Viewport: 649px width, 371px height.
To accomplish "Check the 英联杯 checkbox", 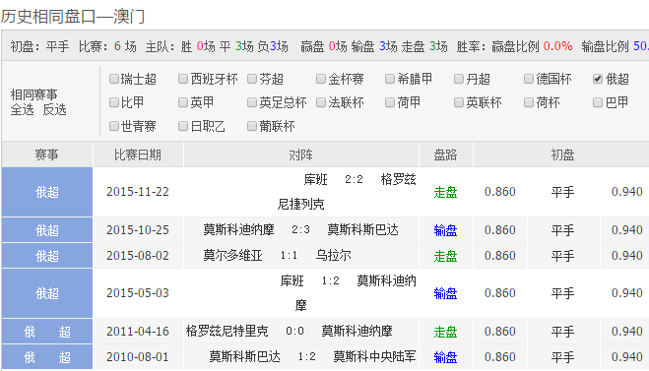I will point(459,102).
